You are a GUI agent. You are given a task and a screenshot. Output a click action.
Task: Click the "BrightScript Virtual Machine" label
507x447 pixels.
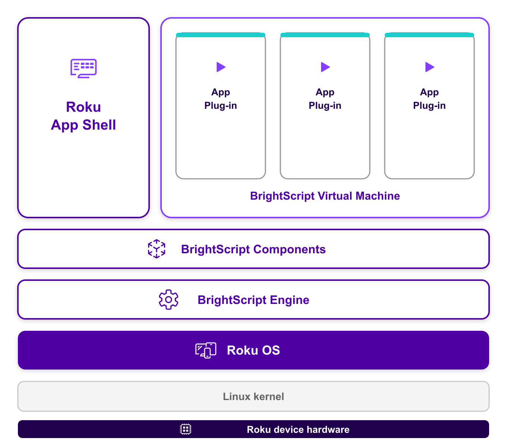click(325, 196)
